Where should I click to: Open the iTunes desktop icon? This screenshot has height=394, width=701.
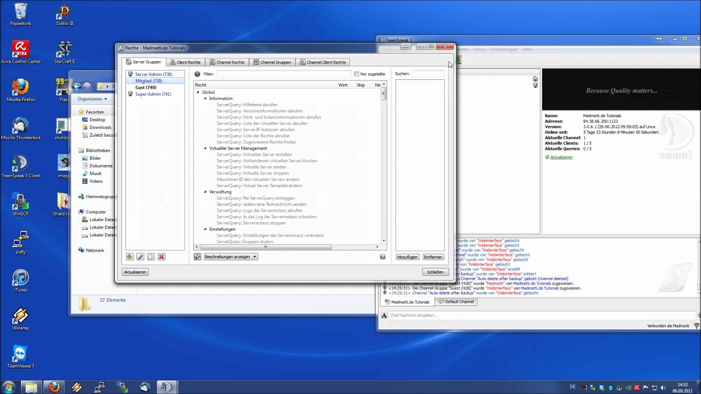[x=21, y=280]
